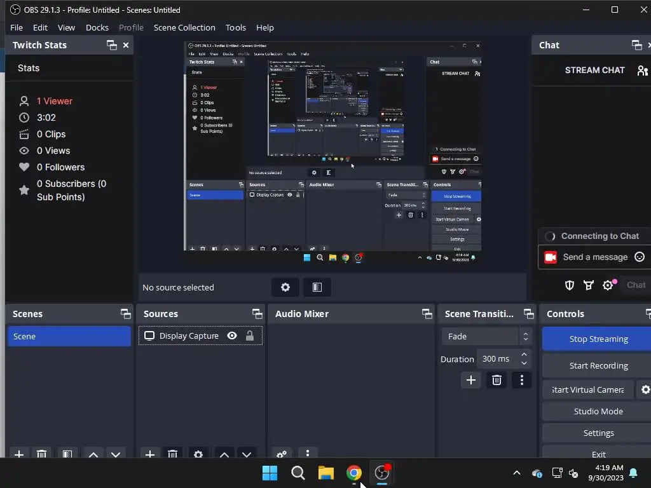
Task: Remove selected scene trash icon
Action: (x=41, y=454)
